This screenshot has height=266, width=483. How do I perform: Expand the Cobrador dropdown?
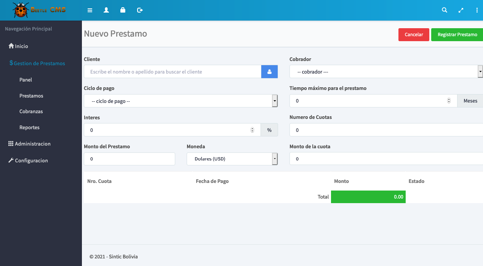(385, 72)
